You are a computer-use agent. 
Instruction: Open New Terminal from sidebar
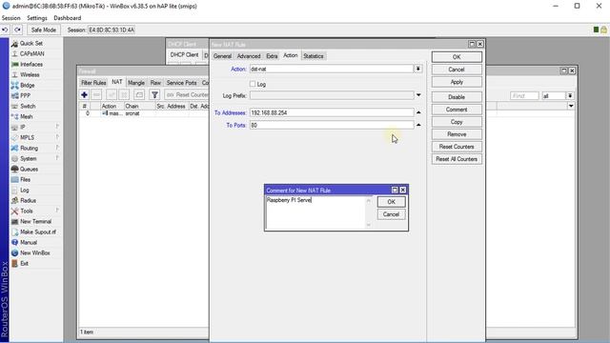pos(35,222)
